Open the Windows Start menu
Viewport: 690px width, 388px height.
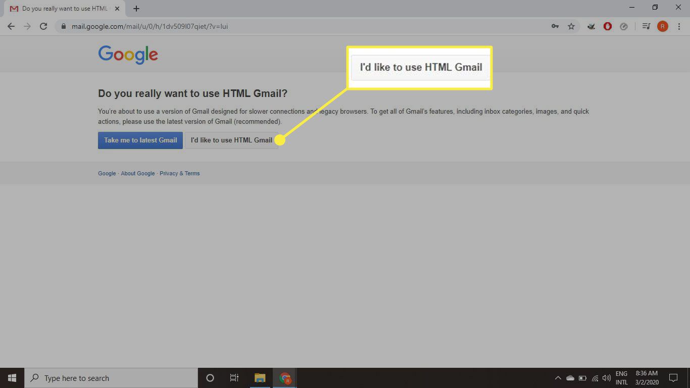[x=12, y=378]
